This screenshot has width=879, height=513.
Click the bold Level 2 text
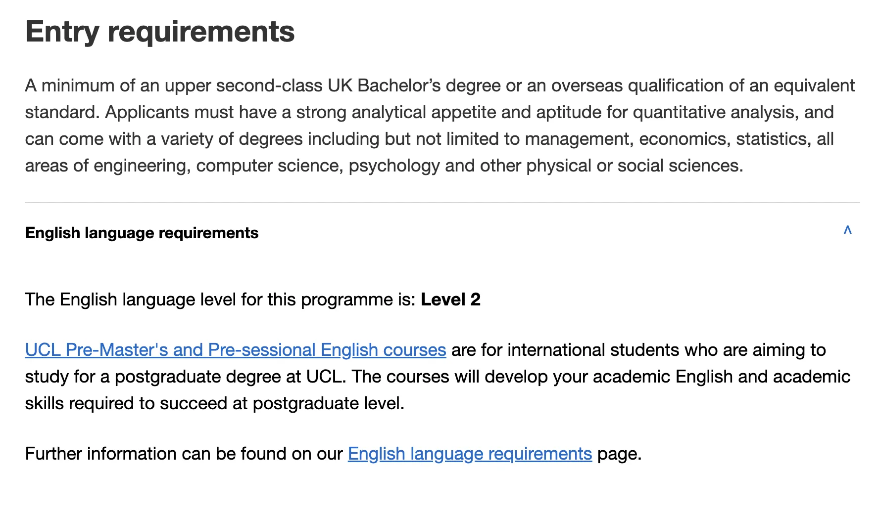pyautogui.click(x=450, y=299)
